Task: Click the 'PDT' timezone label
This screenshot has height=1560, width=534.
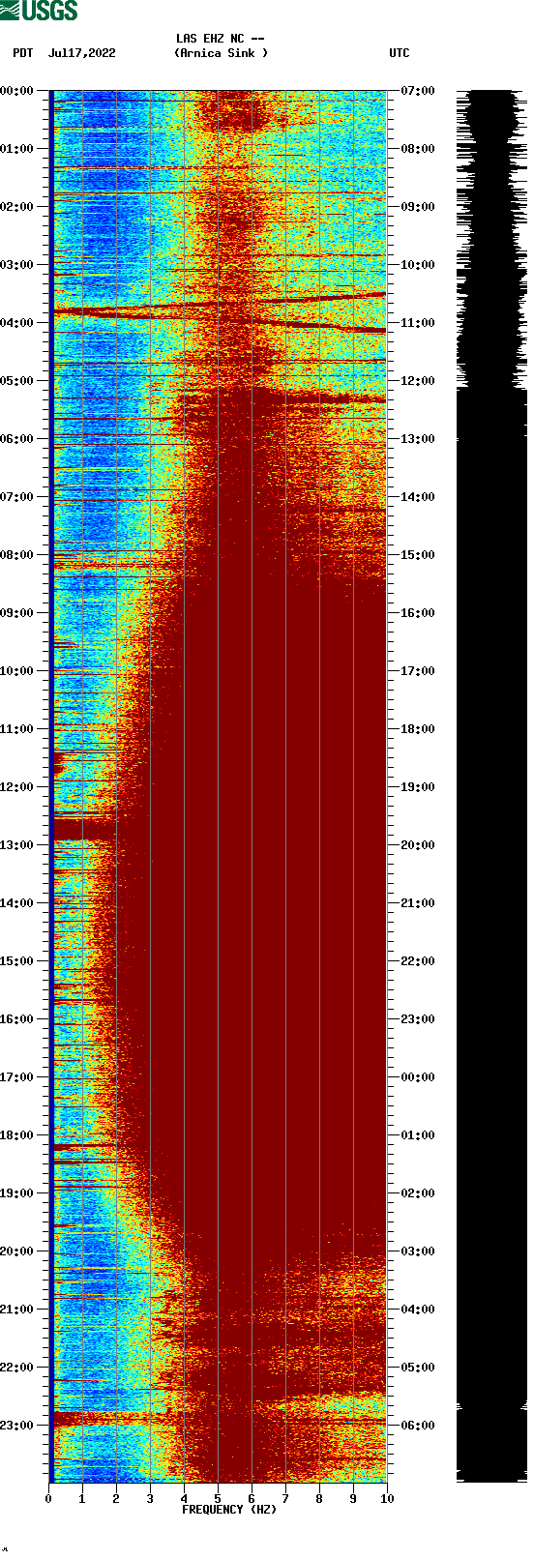Action: (x=23, y=53)
